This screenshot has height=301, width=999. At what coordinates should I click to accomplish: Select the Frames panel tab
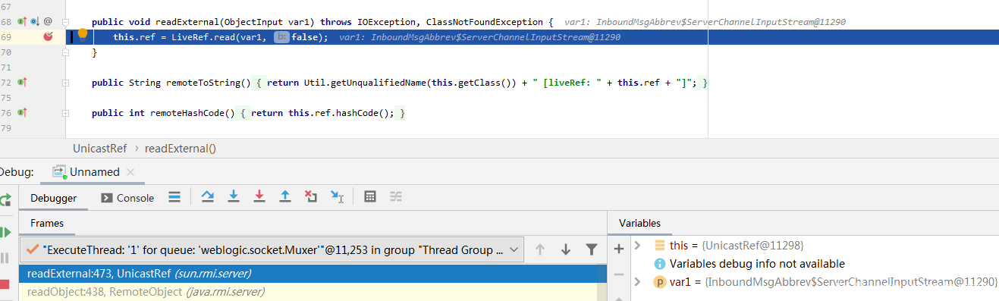click(x=46, y=223)
